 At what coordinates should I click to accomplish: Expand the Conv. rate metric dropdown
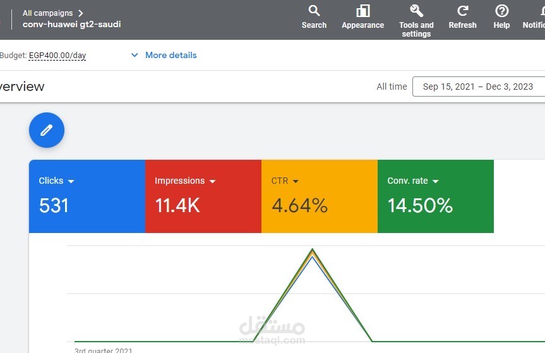(435, 181)
